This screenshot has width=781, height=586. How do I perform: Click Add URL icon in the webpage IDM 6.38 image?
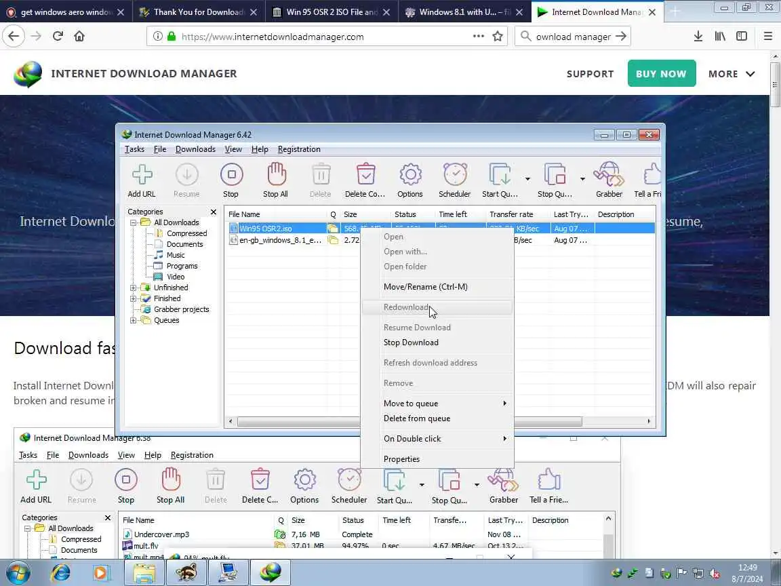pyautogui.click(x=36, y=480)
